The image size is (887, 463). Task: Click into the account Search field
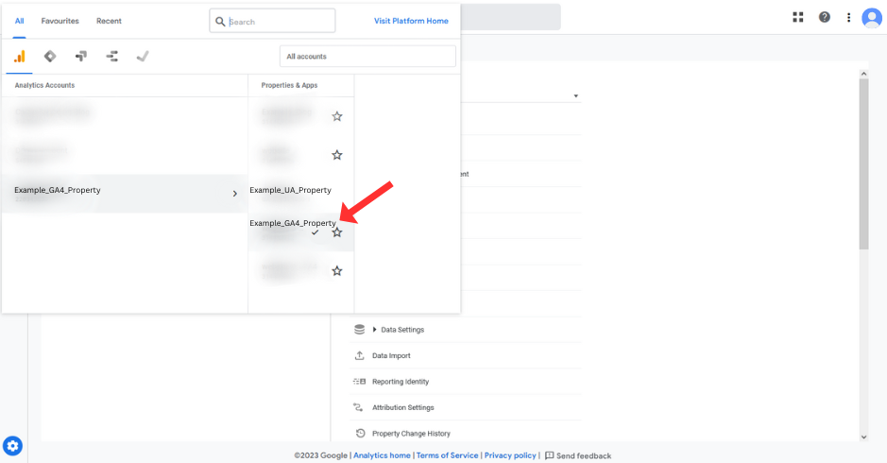click(272, 21)
